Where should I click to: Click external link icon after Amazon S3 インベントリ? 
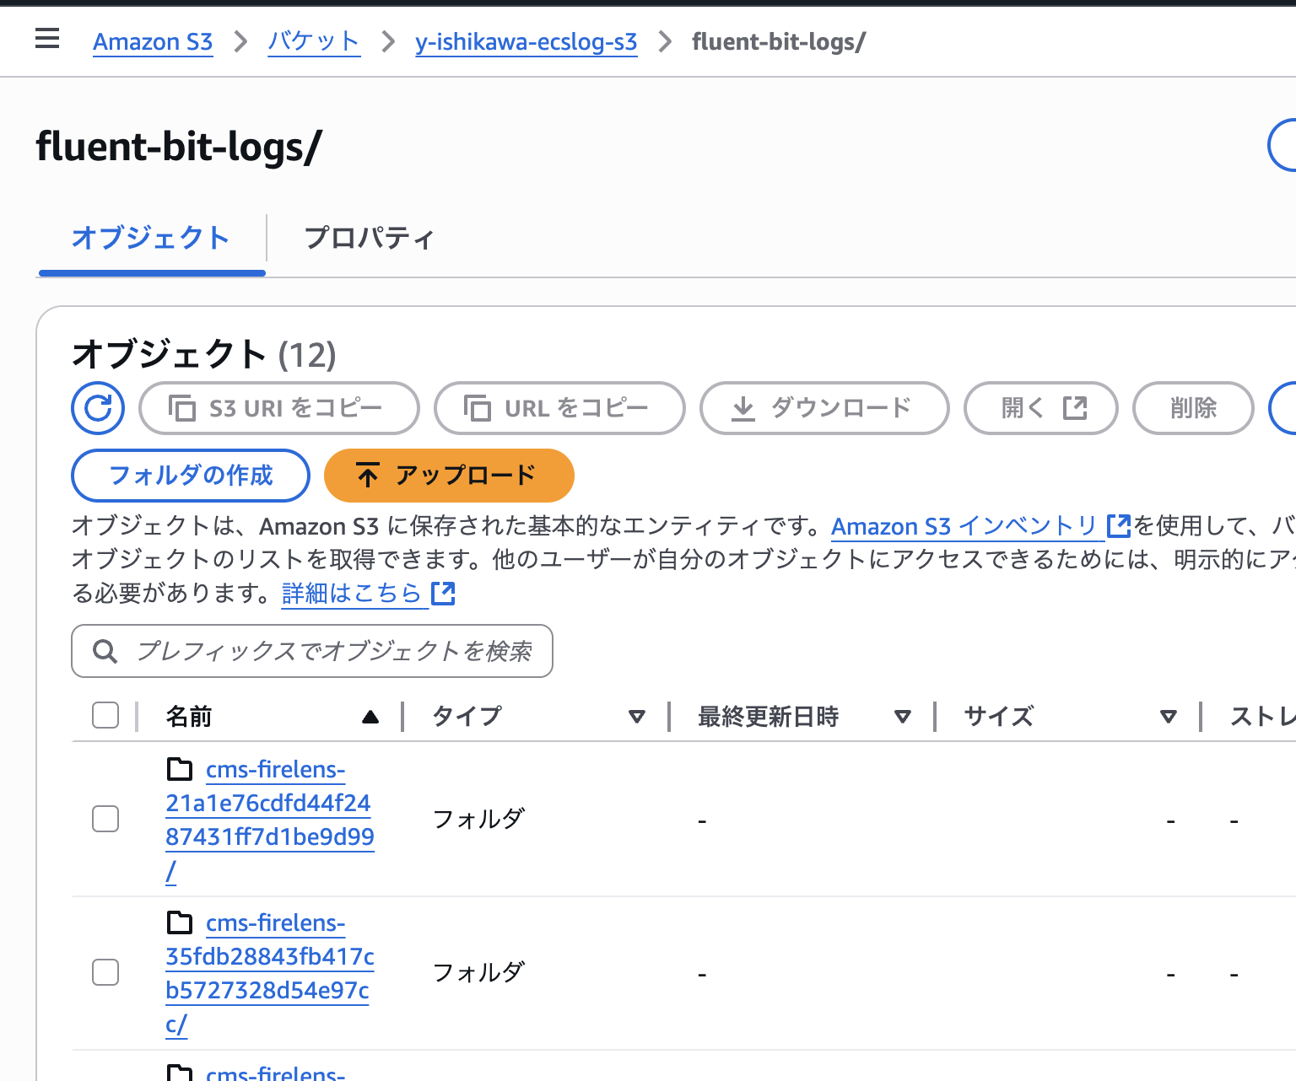click(1118, 526)
